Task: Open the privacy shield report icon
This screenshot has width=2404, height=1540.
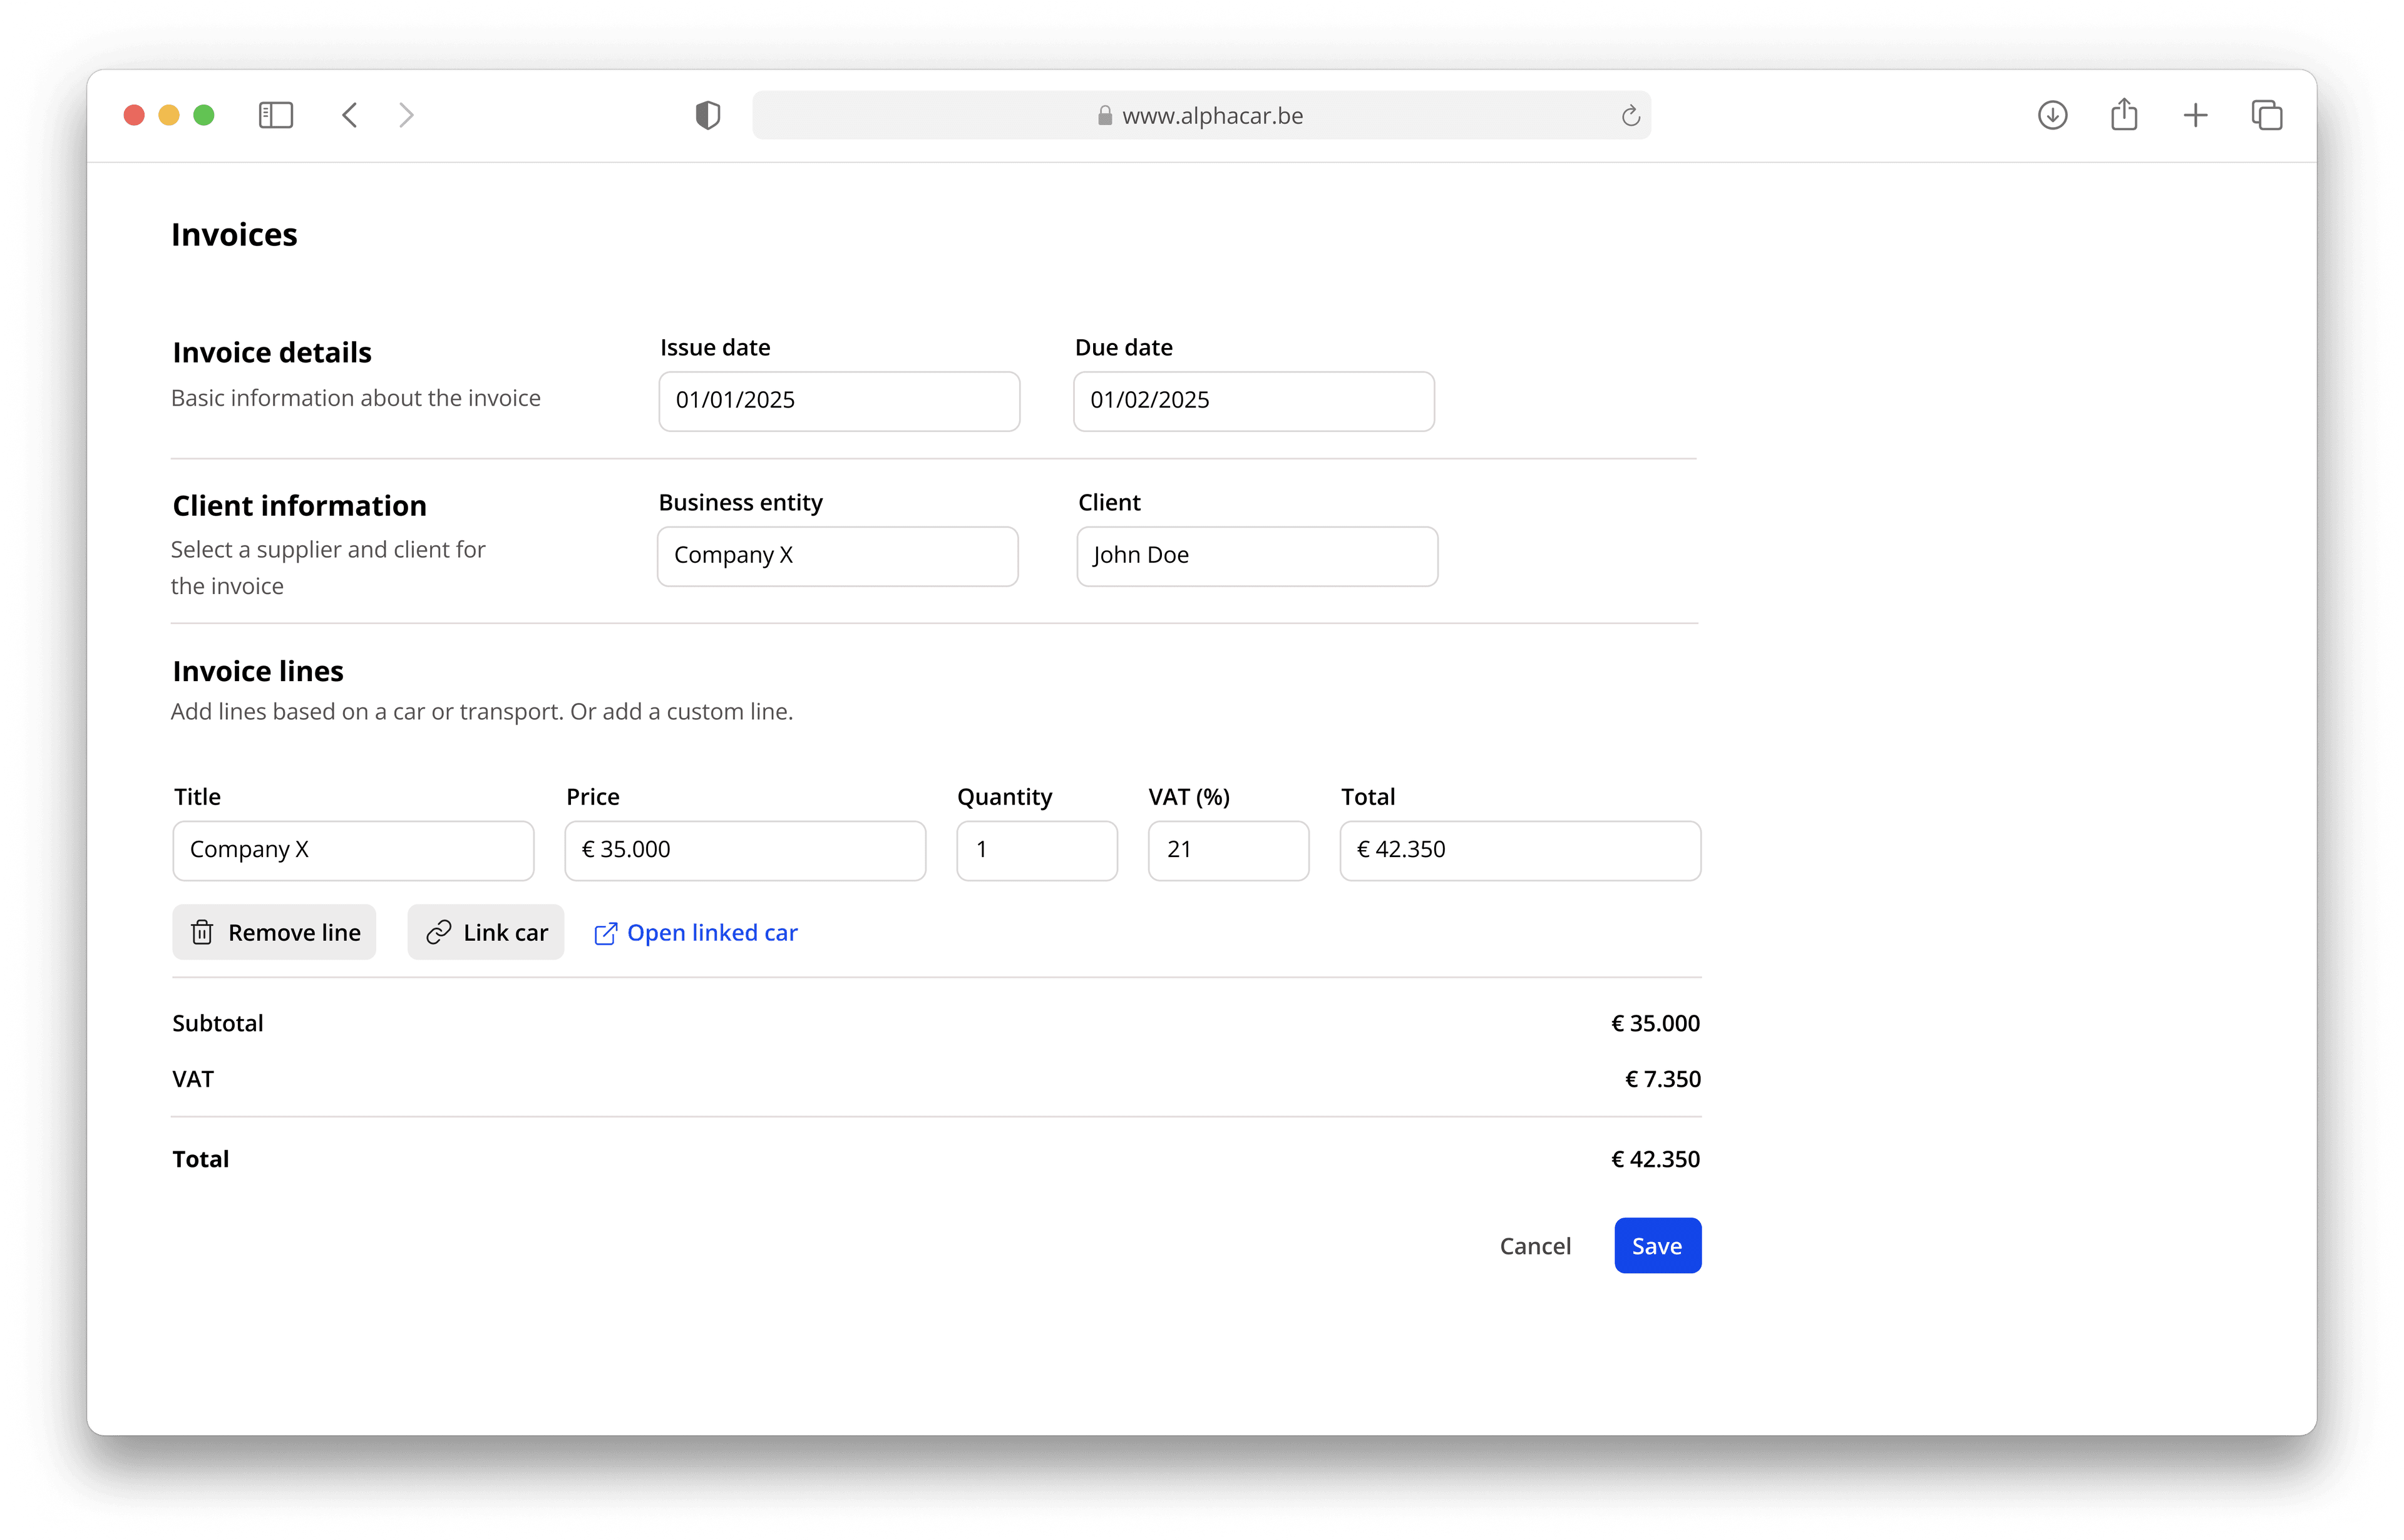Action: (707, 115)
